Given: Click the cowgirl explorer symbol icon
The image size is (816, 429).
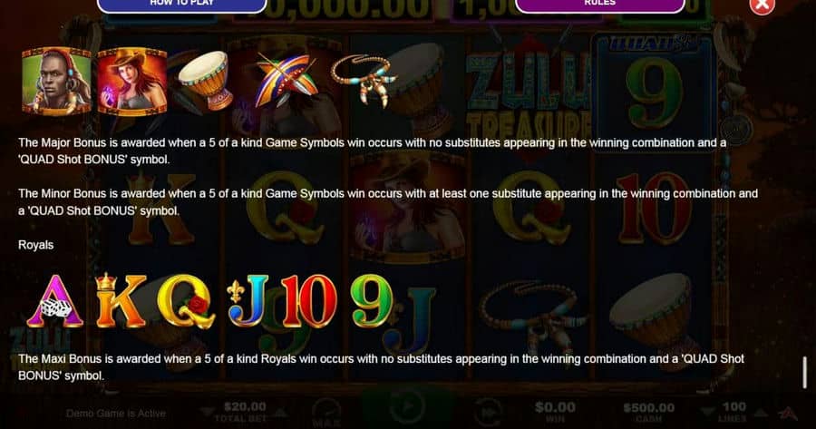Looking at the screenshot, I should 132,82.
